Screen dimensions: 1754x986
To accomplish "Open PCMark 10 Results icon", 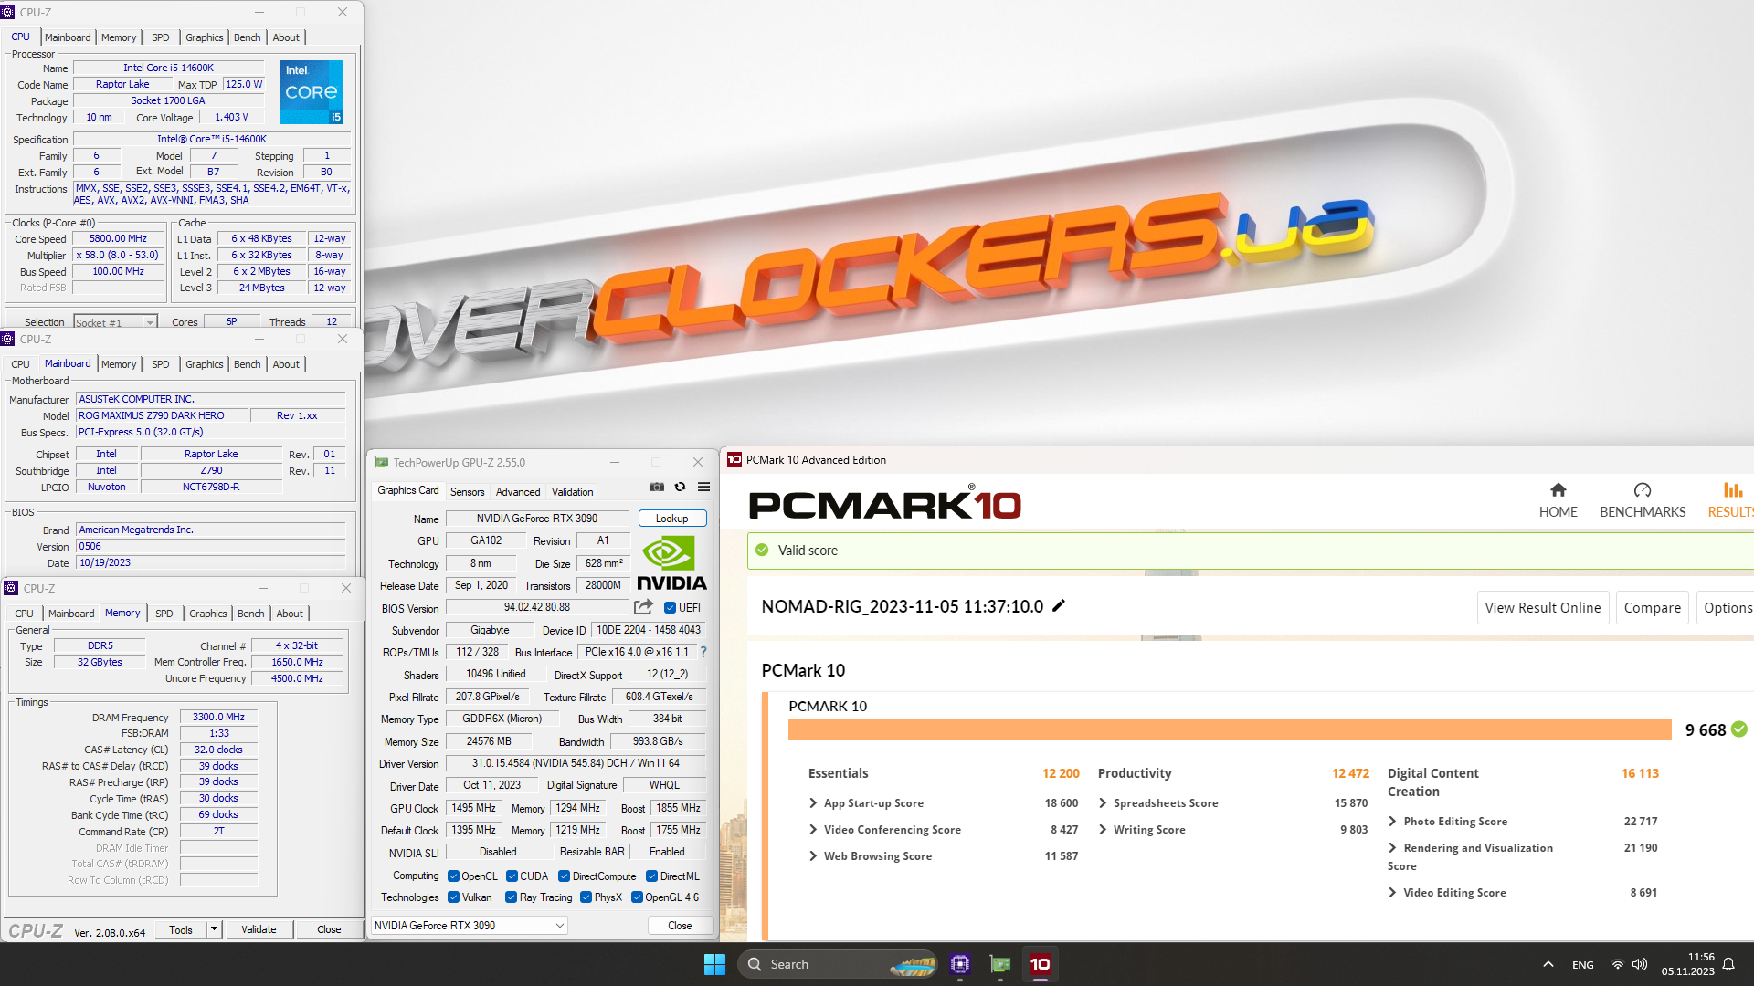I will click(1733, 490).
